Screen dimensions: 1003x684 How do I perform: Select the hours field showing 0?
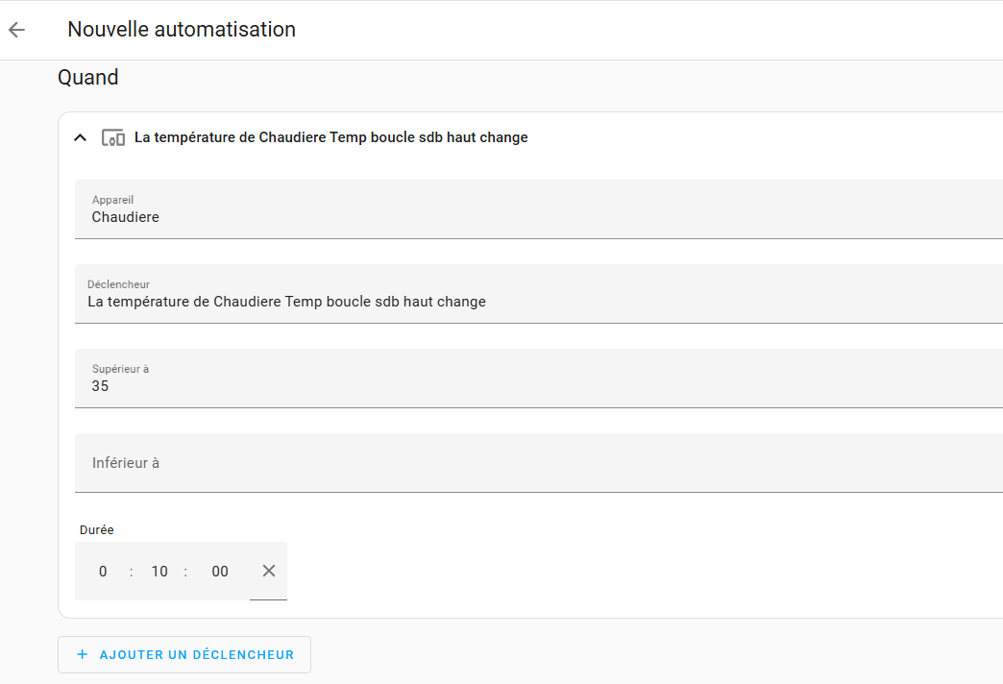point(103,572)
